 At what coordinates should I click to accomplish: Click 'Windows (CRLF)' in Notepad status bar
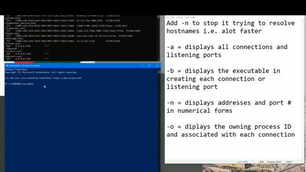[x=274, y=162]
